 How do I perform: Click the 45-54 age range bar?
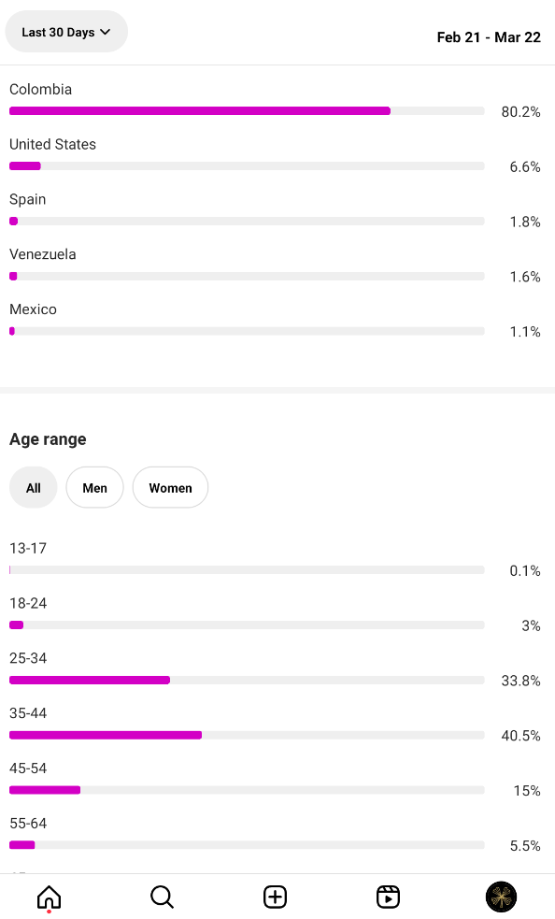pos(247,790)
